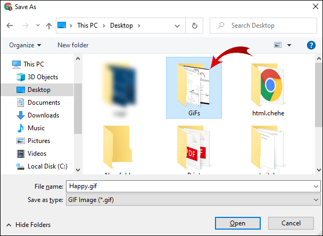Open Downloads in the sidebar
323x236 pixels.
[x=38, y=115]
